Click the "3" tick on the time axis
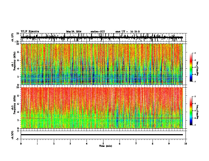Viewport: 209px width, 161px height. [x=70, y=144]
